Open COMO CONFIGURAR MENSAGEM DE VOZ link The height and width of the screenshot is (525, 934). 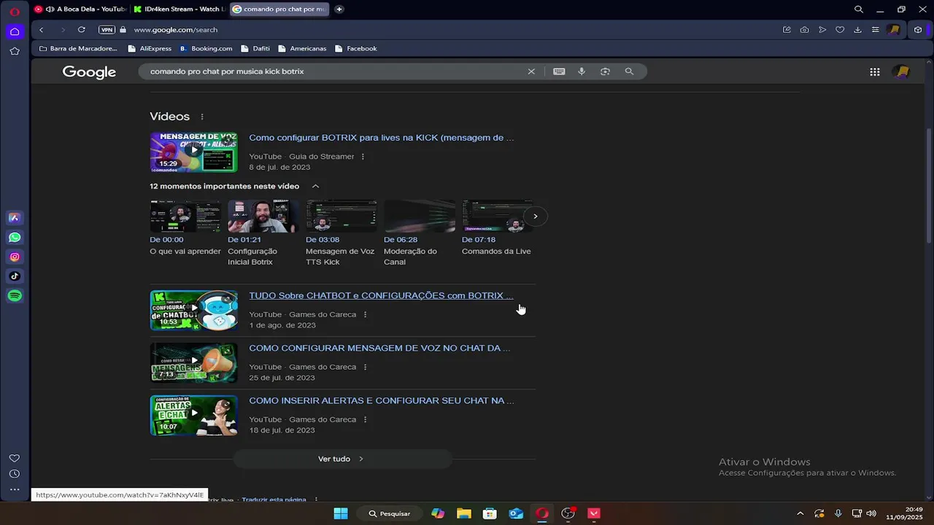pyautogui.click(x=379, y=349)
